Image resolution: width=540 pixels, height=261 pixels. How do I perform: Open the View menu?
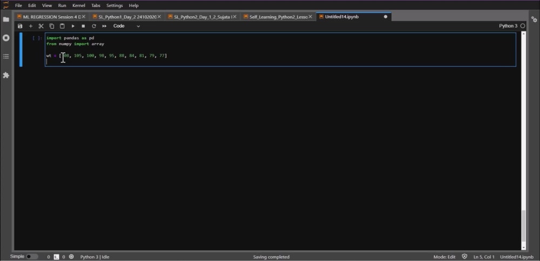tap(47, 5)
